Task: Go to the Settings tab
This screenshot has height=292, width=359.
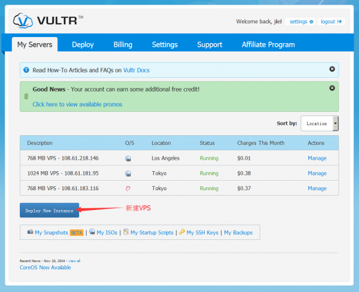Action: pos(165,44)
